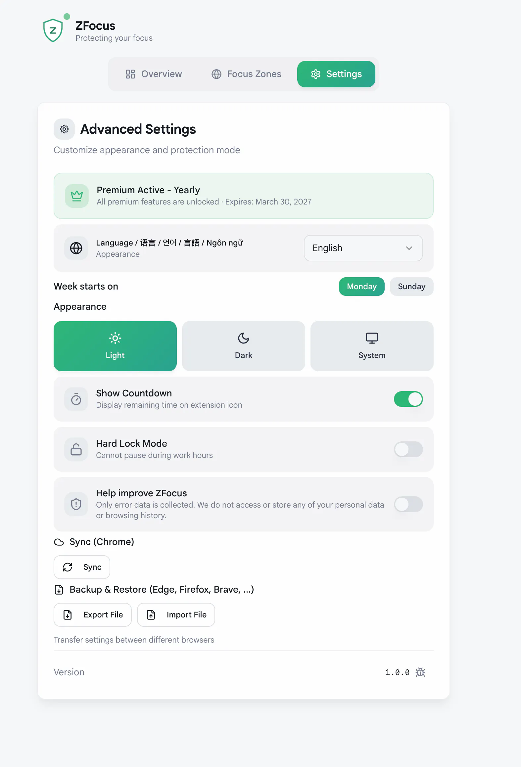This screenshot has width=521, height=767.
Task: Turn off the Show Countdown toggle
Action: [408, 399]
